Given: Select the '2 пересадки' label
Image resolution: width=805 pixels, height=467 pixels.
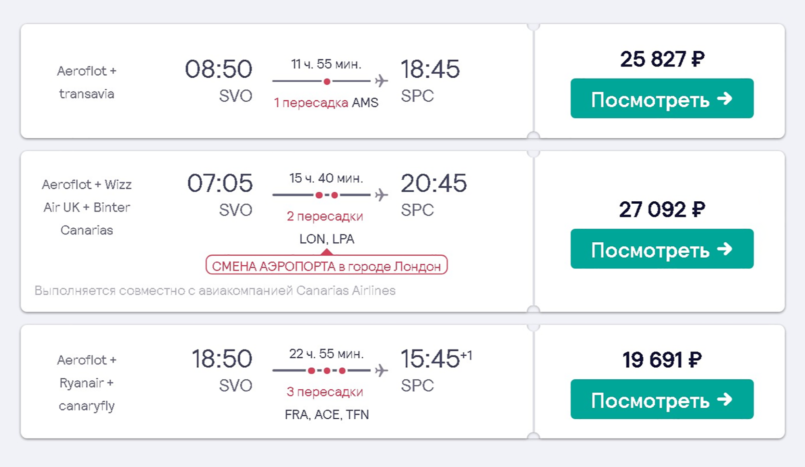Looking at the screenshot, I should 325,216.
